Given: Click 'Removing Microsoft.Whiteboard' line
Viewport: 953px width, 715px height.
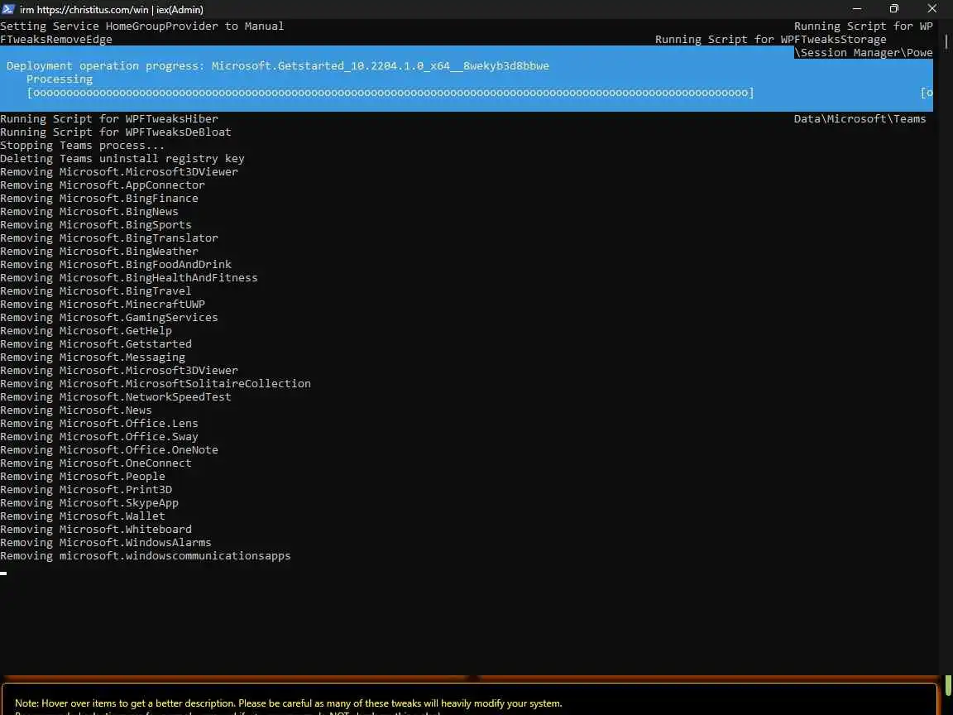Looking at the screenshot, I should 95,530.
